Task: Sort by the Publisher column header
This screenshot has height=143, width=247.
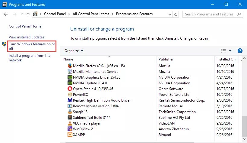Action: click(166, 59)
